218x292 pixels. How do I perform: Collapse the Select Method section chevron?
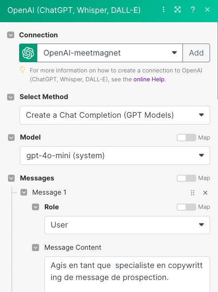(x=11, y=97)
